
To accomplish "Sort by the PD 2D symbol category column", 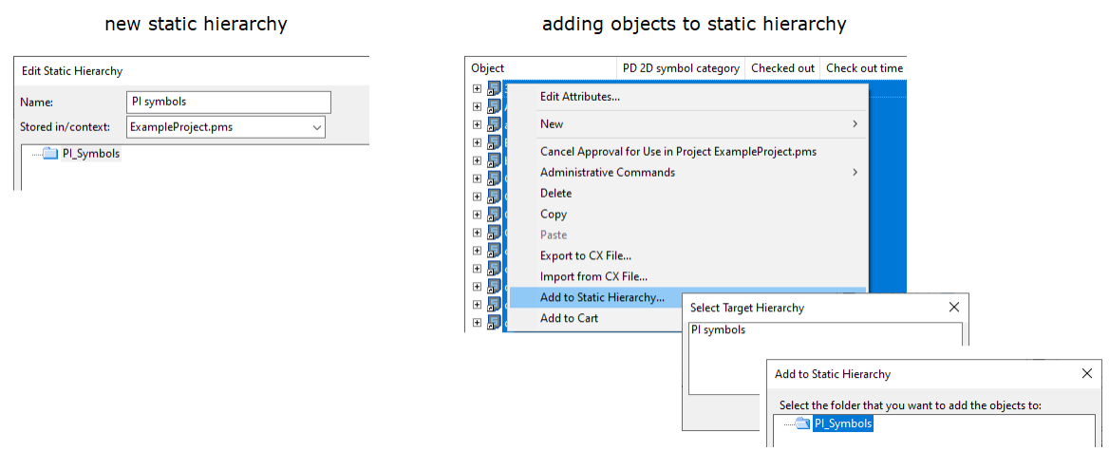I will point(681,68).
